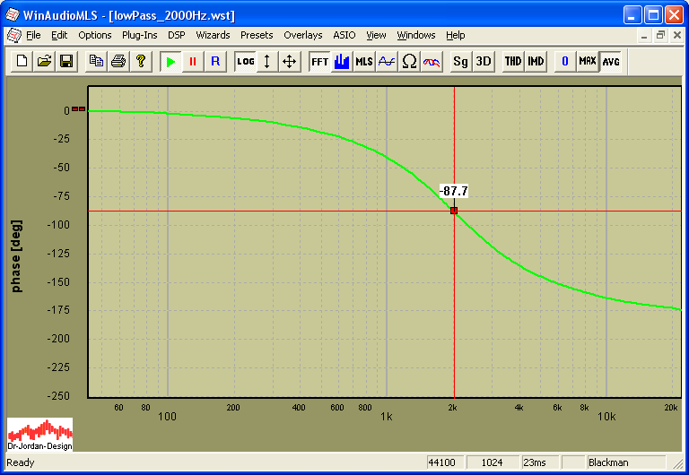Save the file with the floppy icon
Viewport: 689px width, 475px height.
coord(65,61)
